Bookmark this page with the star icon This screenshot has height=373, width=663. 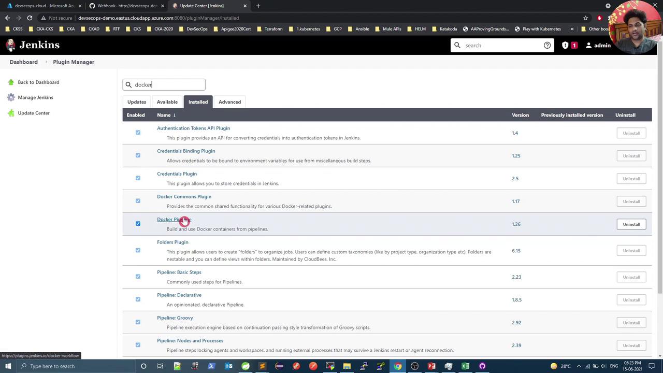(x=586, y=18)
